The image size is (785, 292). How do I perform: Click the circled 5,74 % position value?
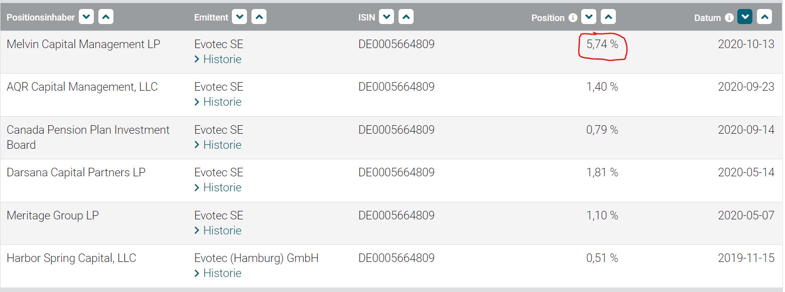click(x=602, y=45)
